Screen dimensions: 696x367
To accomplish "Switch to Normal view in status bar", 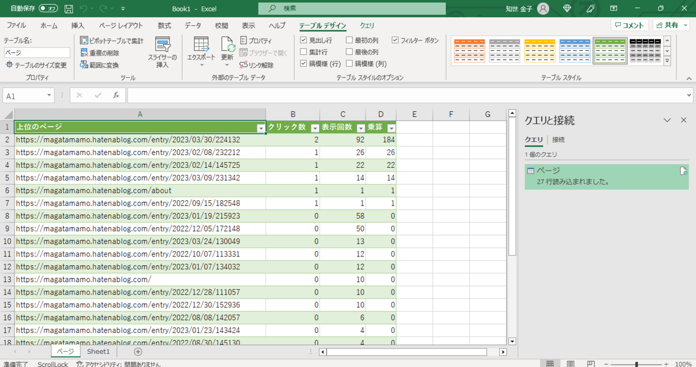I will (x=549, y=364).
